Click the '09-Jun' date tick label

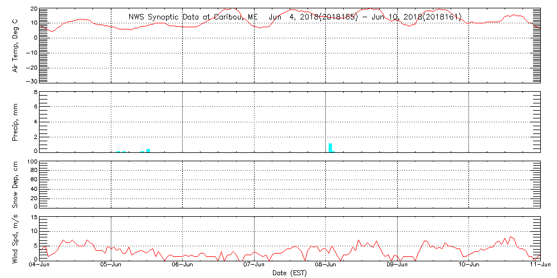397,266
